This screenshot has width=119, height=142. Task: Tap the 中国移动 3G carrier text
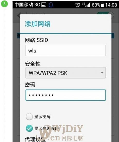pyautogui.click(x=27, y=5)
